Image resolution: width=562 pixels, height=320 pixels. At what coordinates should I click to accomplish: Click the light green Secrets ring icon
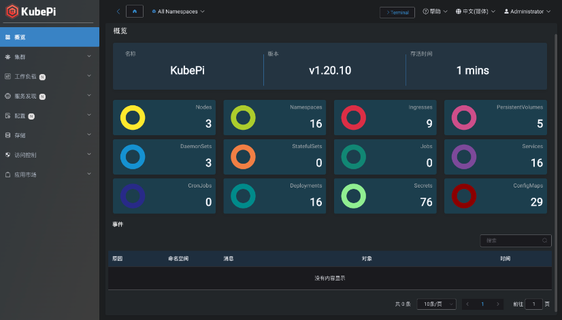point(353,196)
